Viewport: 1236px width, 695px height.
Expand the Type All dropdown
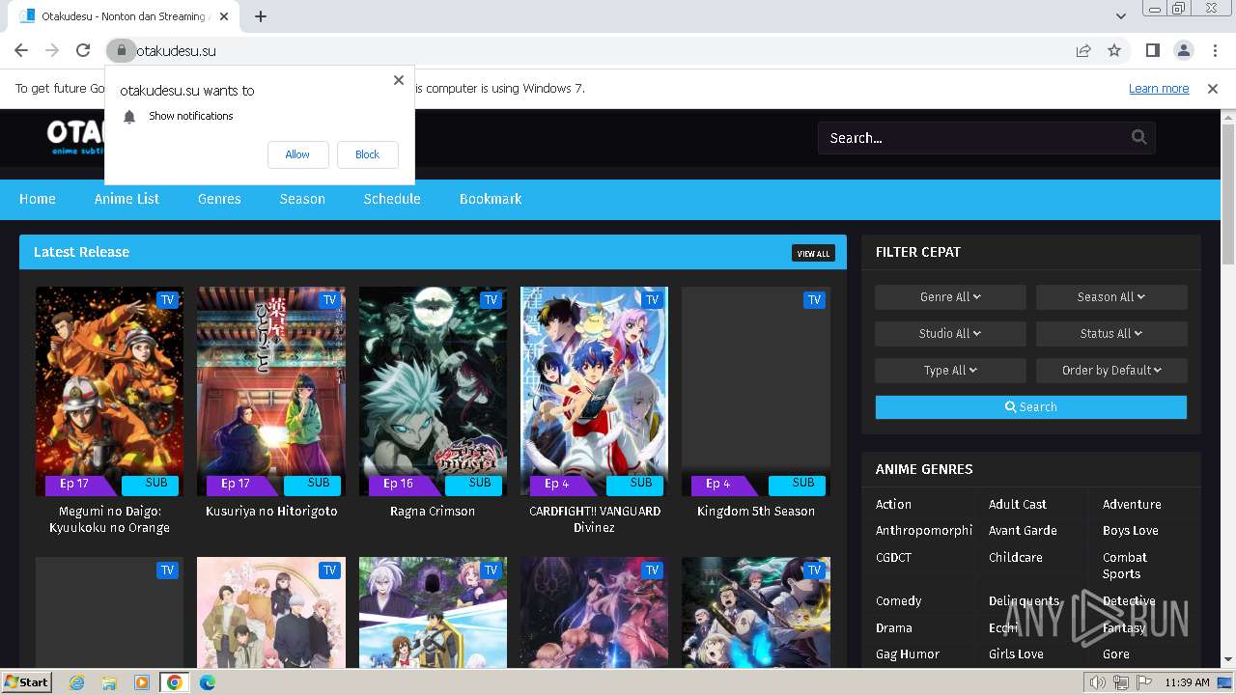[950, 370]
